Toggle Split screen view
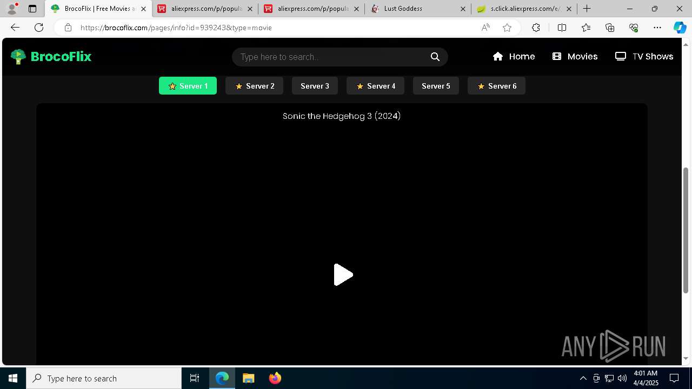 562,28
